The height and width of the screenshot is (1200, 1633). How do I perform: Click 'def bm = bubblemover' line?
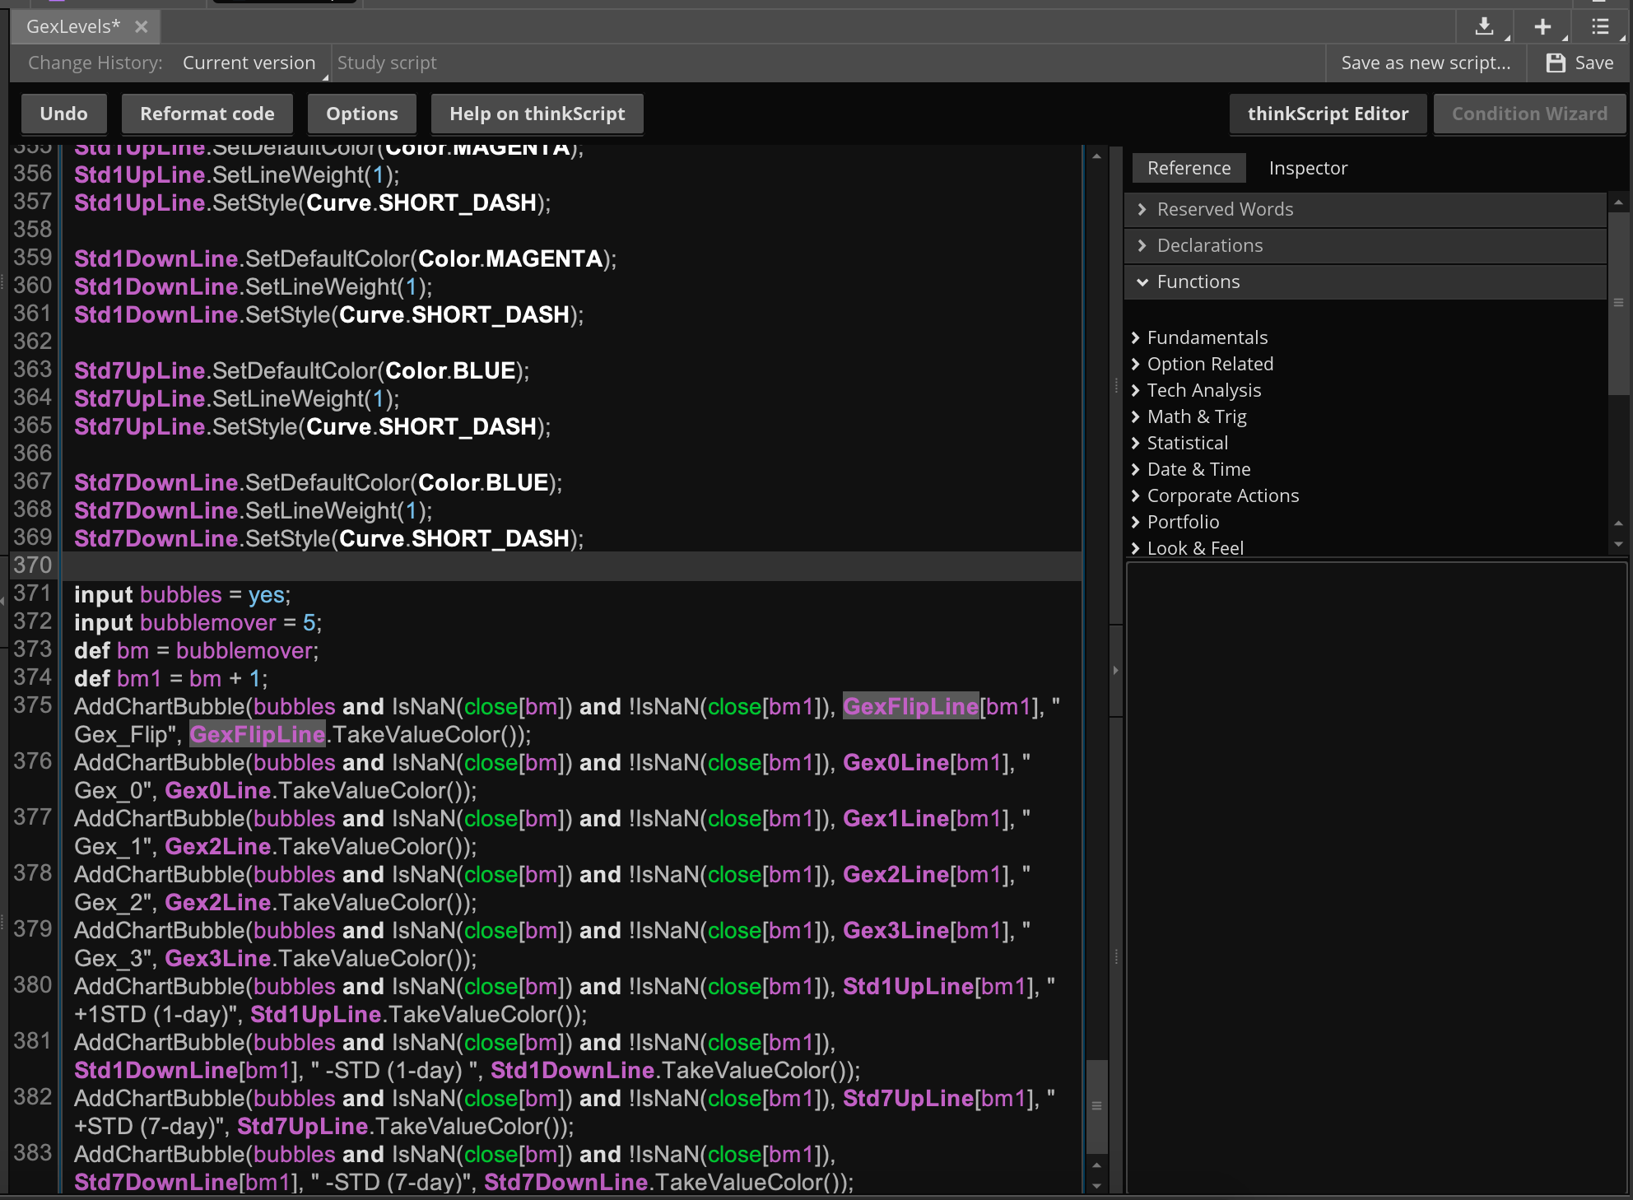click(x=196, y=650)
